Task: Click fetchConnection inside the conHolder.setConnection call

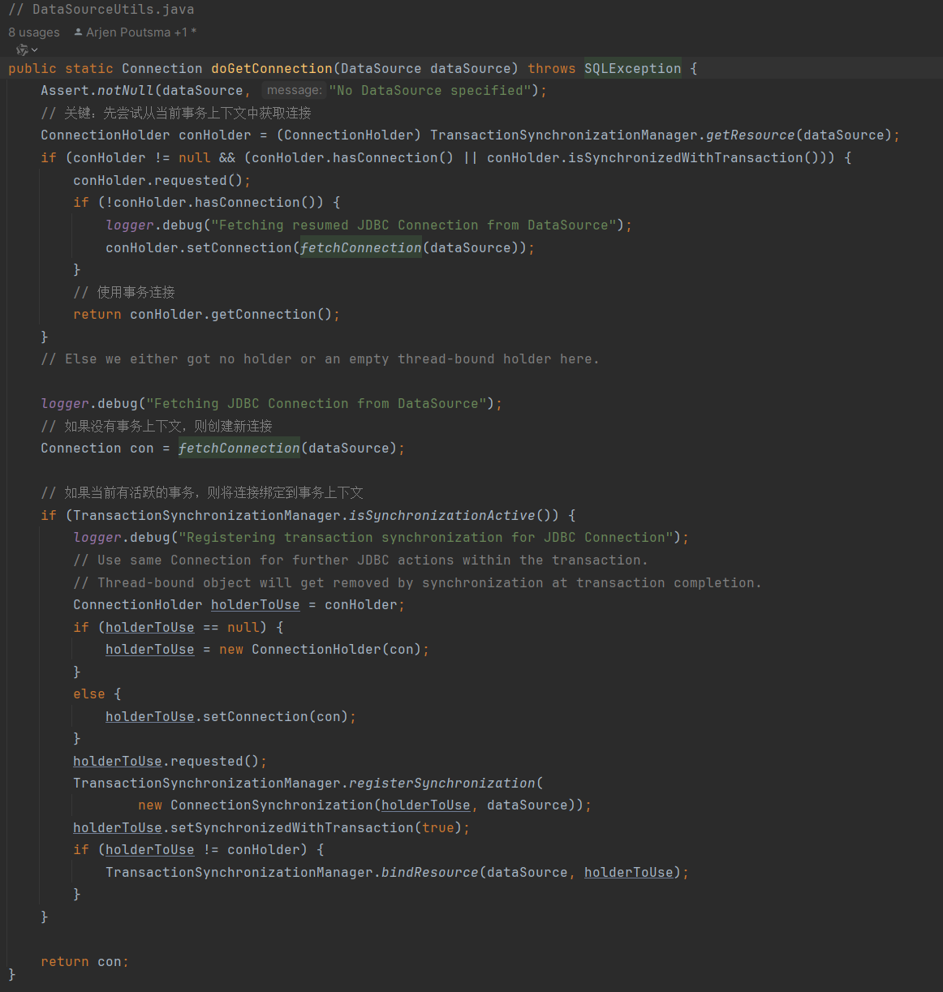Action: [x=361, y=248]
